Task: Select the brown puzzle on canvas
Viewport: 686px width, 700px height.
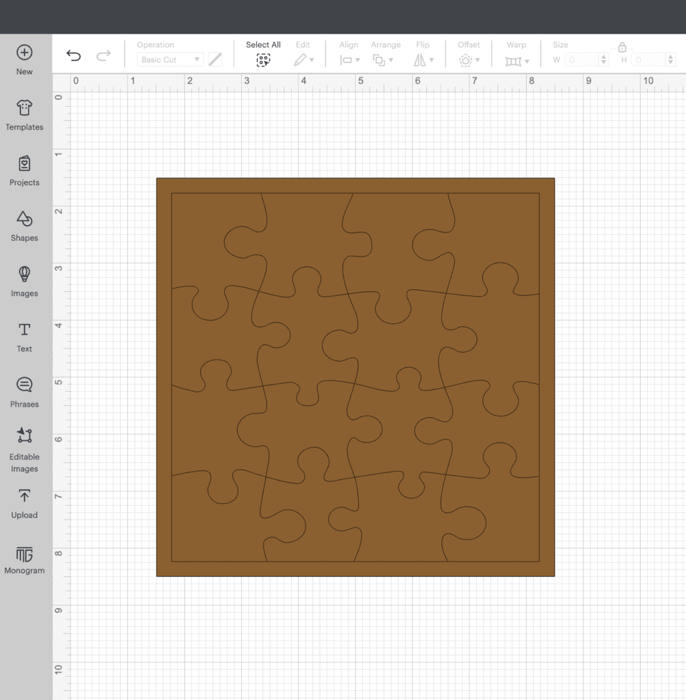Action: pos(356,377)
